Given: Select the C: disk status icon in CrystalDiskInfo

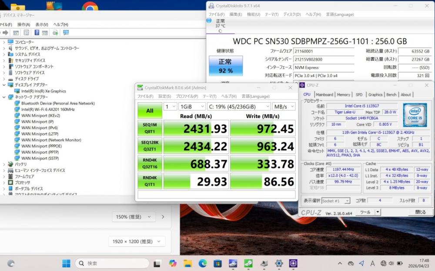Looking at the screenshot, I should point(210,20).
